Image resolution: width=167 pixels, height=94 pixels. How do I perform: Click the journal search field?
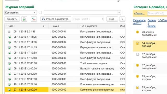tap(87, 19)
